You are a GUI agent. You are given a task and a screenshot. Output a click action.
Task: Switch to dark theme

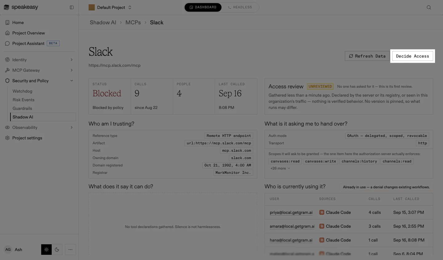[57, 250]
